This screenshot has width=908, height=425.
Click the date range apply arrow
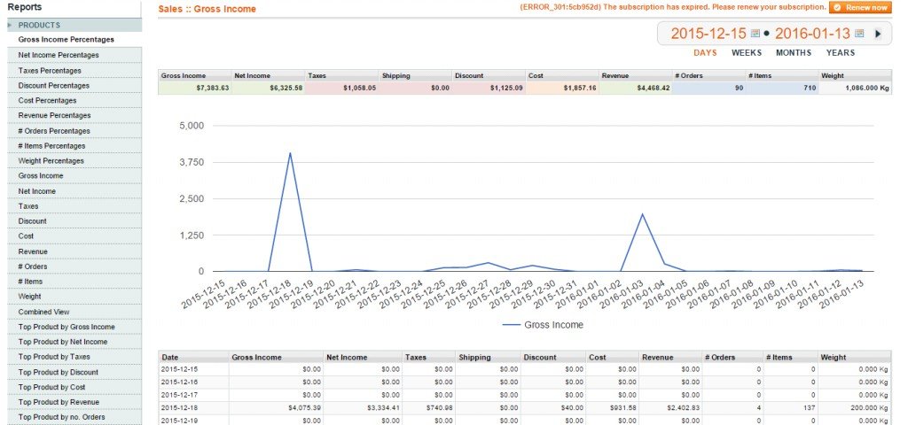(x=878, y=35)
